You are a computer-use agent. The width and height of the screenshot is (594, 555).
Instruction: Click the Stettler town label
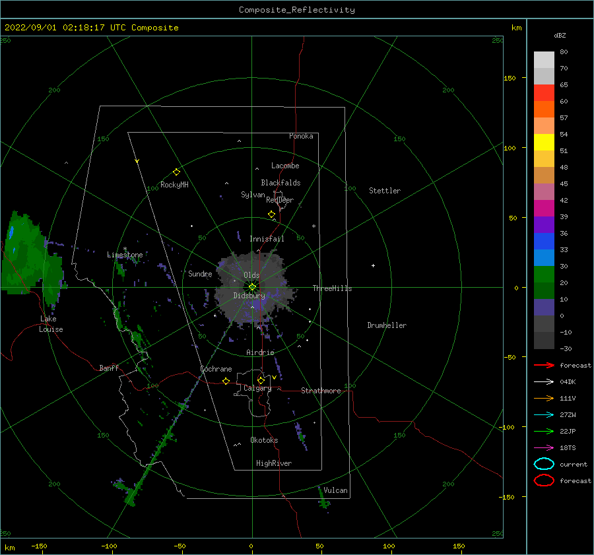point(385,191)
